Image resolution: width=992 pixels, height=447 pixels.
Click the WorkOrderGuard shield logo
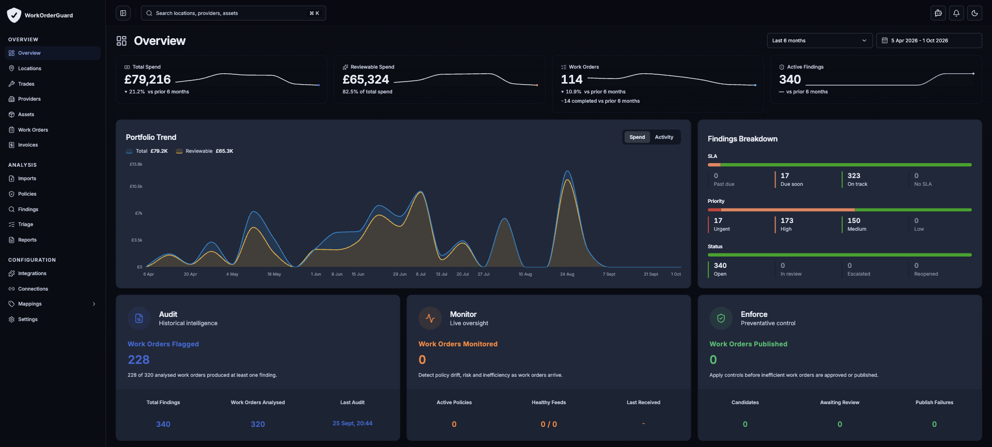[x=14, y=15]
